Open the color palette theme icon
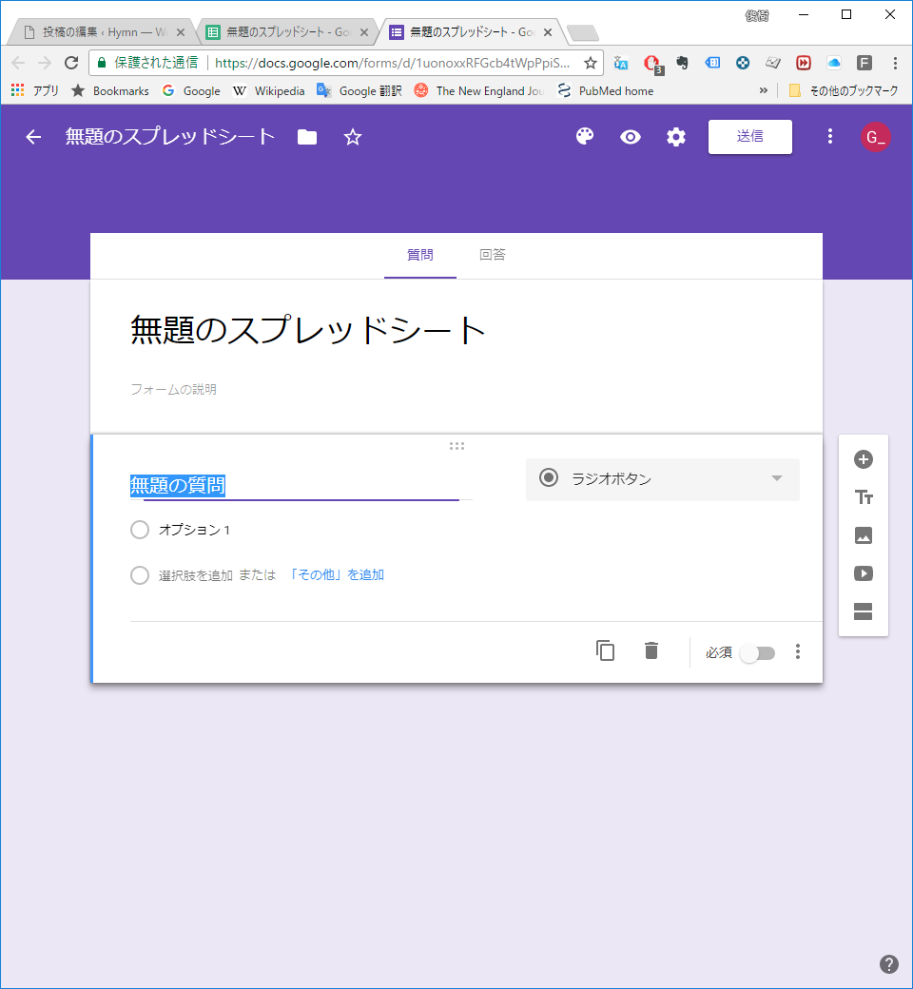Image resolution: width=913 pixels, height=989 pixels. [585, 137]
